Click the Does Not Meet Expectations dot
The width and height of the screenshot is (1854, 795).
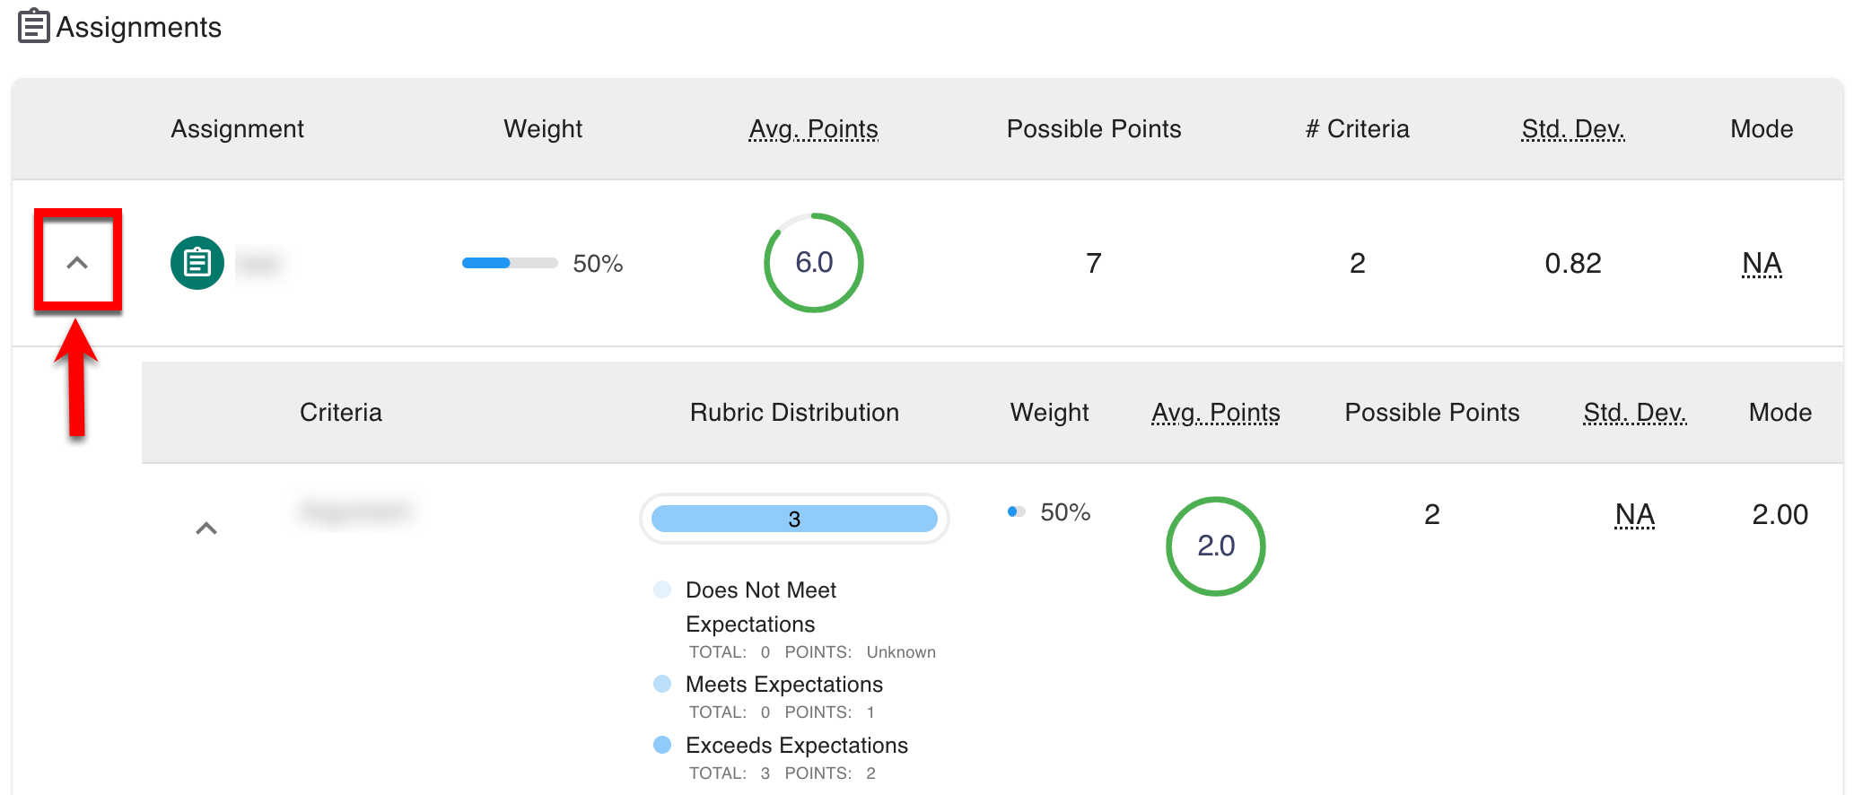662,590
